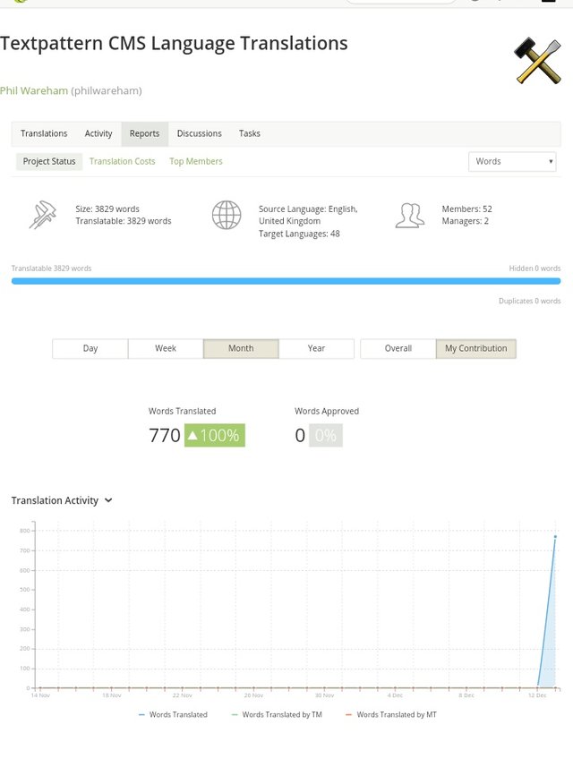Click the globe languages icon
The image size is (573, 767).
click(227, 215)
